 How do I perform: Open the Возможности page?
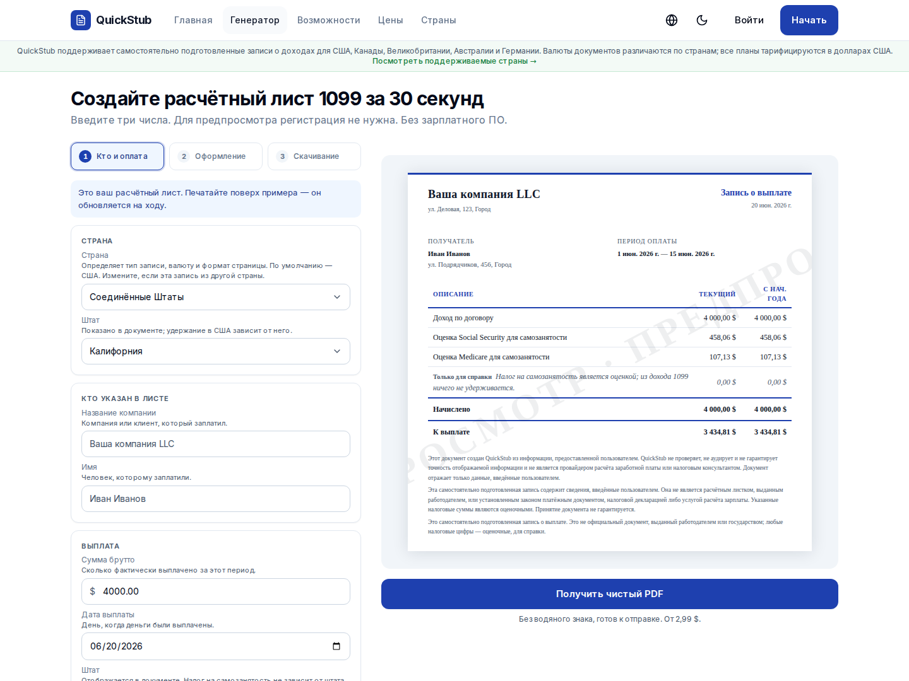pos(329,20)
